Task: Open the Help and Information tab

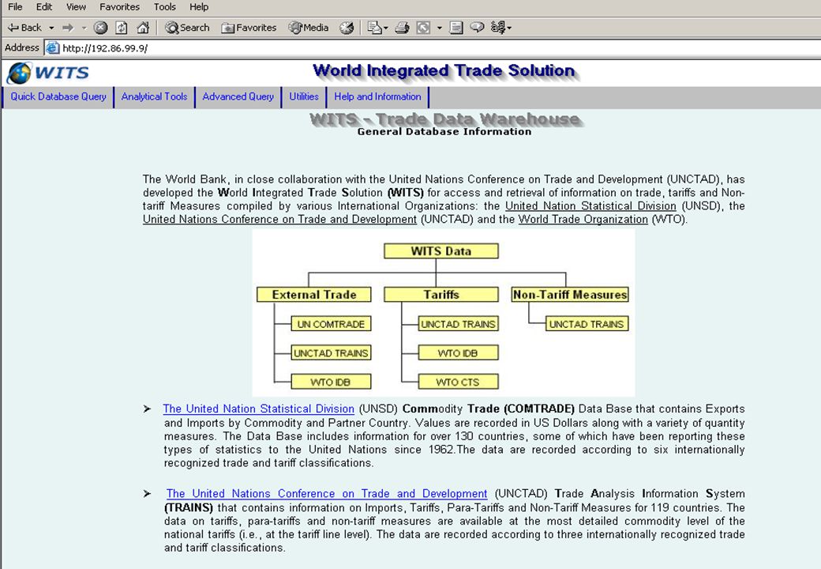Action: 377,97
